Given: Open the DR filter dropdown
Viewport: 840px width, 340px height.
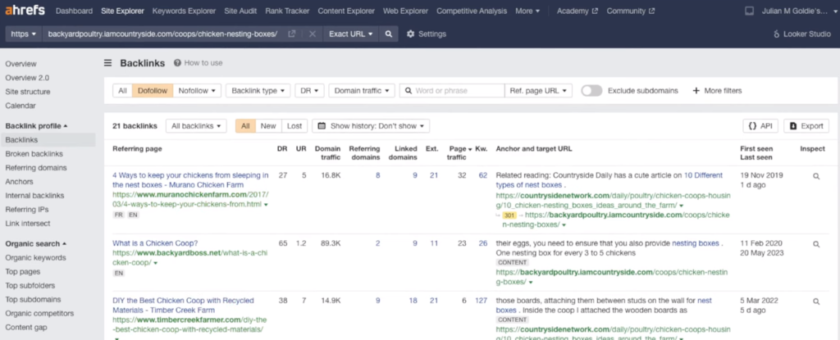Looking at the screenshot, I should pos(309,90).
